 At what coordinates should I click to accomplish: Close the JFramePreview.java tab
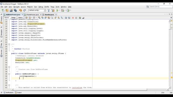[x=41, y=15]
